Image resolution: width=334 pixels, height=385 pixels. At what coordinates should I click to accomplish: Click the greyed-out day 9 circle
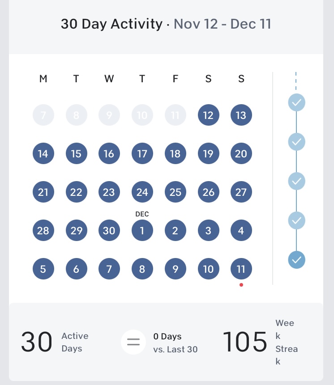click(109, 115)
